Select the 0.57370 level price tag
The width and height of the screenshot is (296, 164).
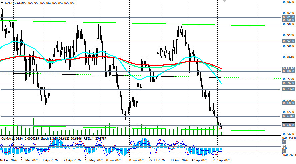[288, 89]
